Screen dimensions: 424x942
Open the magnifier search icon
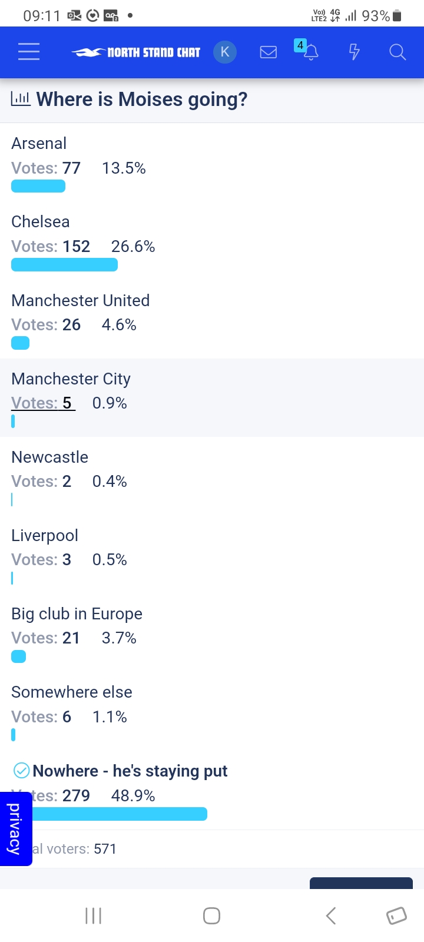(397, 52)
